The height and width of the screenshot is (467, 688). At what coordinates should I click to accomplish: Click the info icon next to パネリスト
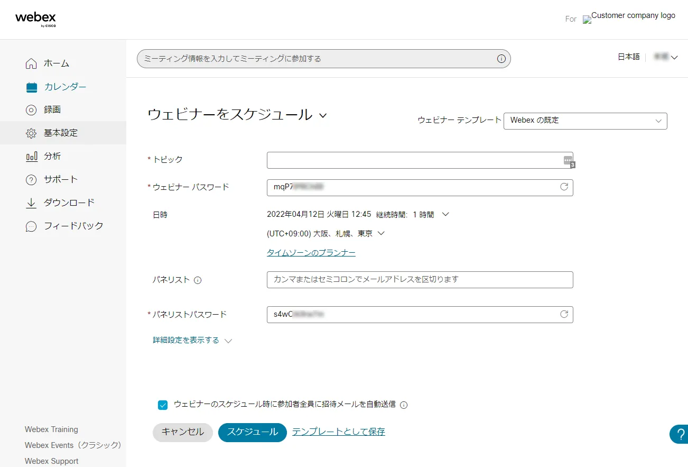198,280
